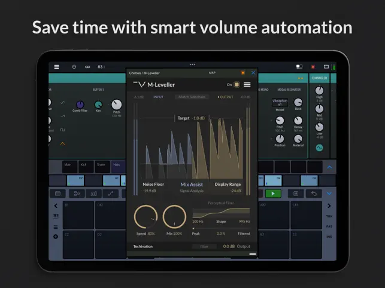Select the sawtooth waveform icon

click(x=63, y=116)
